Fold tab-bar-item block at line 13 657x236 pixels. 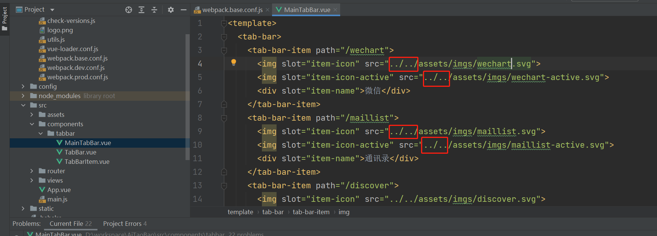[224, 186]
